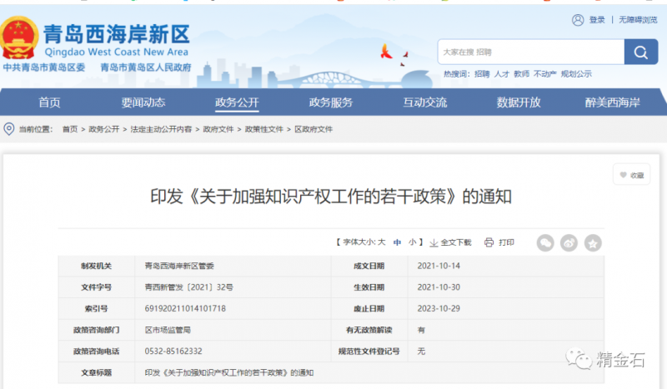This screenshot has height=389, width=667.
Task: Open the 首页 navigation menu
Action: point(49,102)
